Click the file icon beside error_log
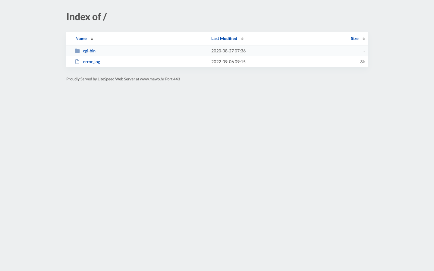Viewport: 434px width, 271px height. (x=77, y=62)
